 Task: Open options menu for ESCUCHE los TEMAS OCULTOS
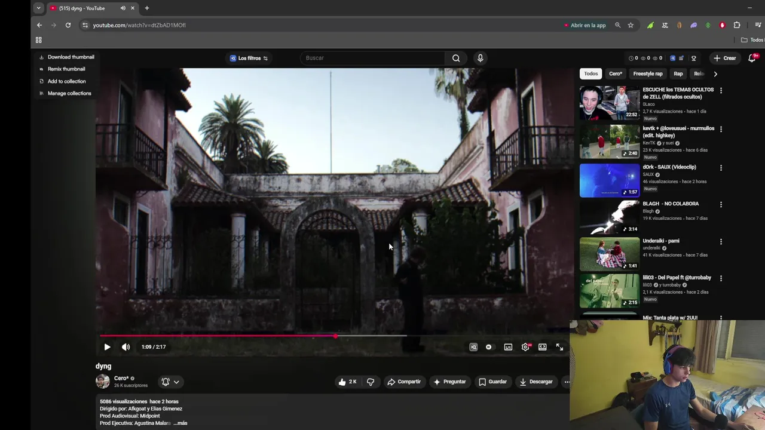pos(721,90)
